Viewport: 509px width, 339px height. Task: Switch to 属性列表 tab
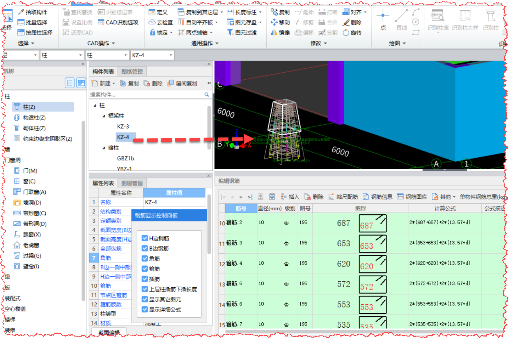coord(103,183)
